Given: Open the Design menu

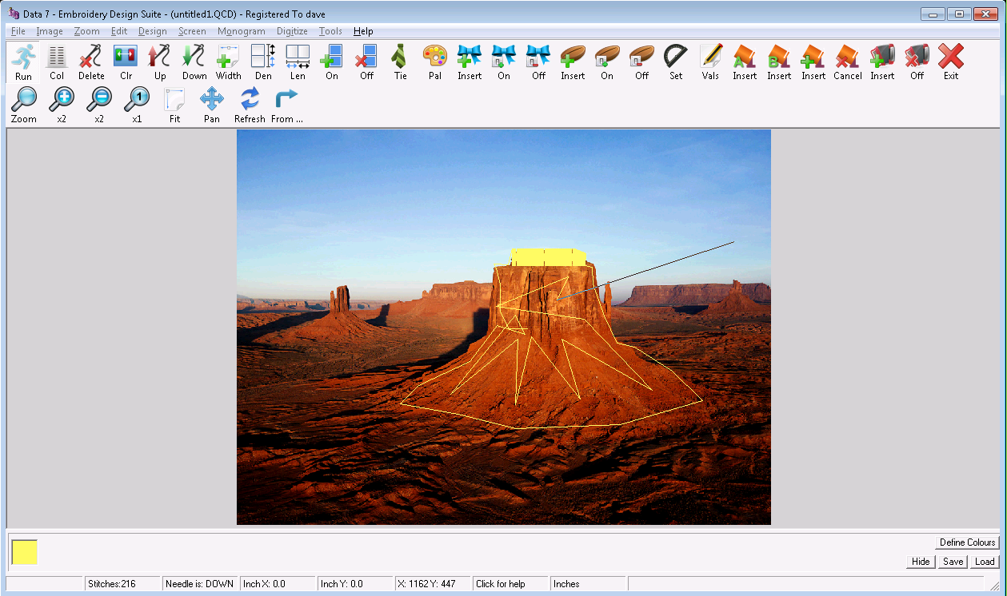Looking at the screenshot, I should (153, 31).
